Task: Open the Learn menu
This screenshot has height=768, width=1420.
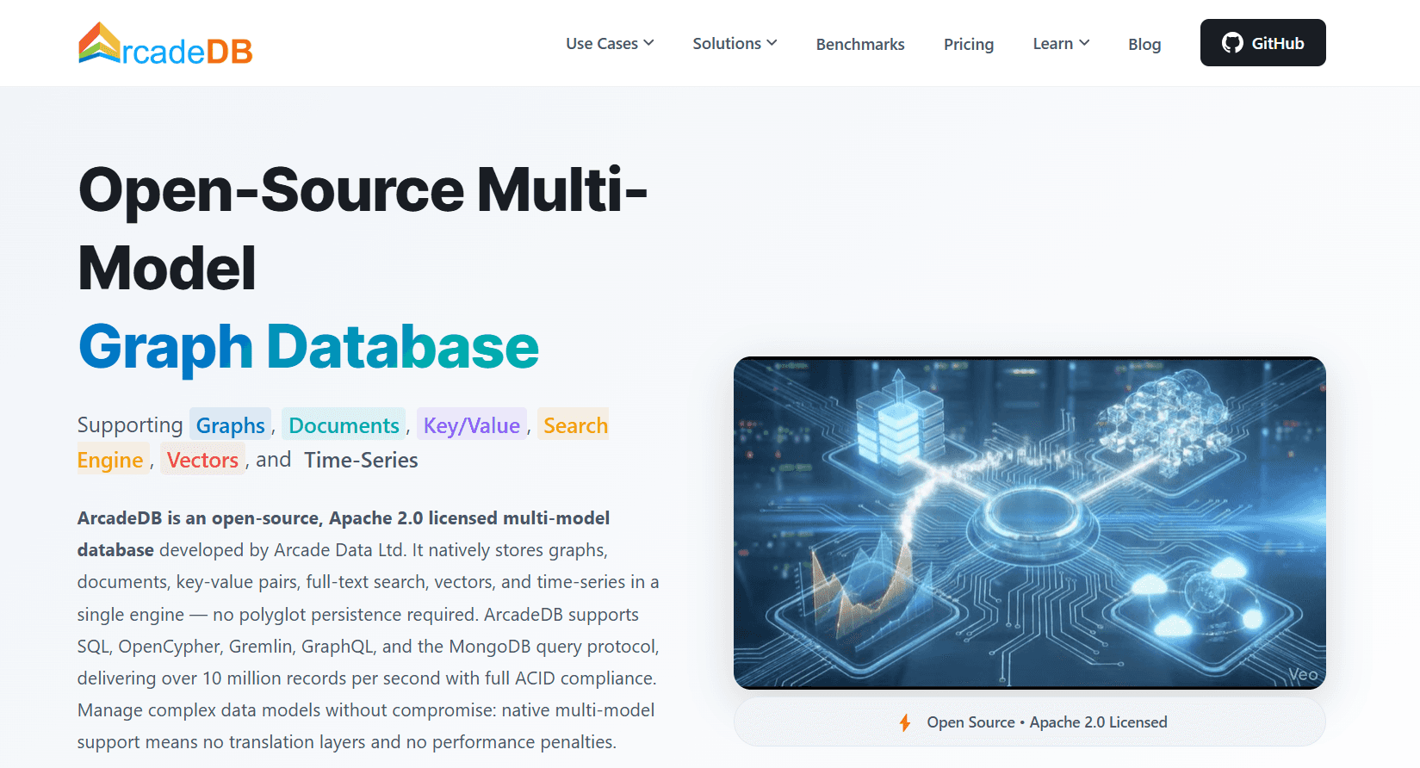Action: pos(1061,43)
